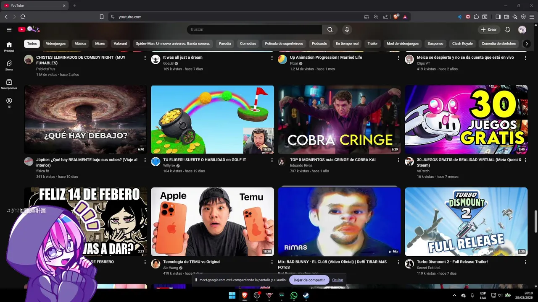Image resolution: width=538 pixels, height=302 pixels.
Task: Select the Música filter chip
Action: tap(80, 44)
